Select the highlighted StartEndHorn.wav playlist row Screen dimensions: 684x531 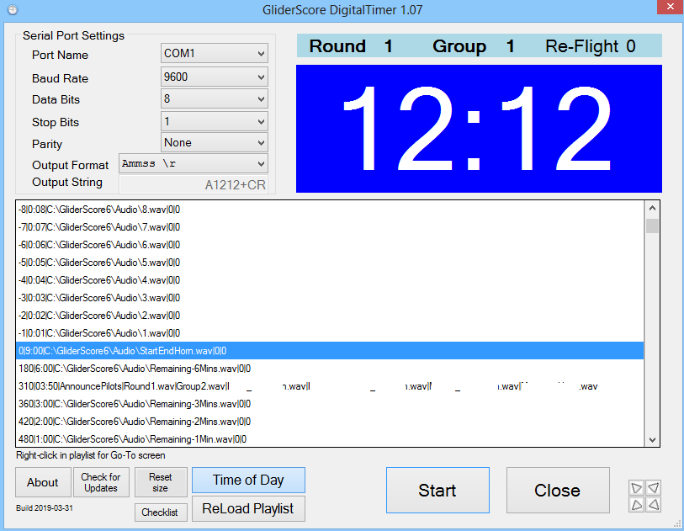tap(330, 351)
